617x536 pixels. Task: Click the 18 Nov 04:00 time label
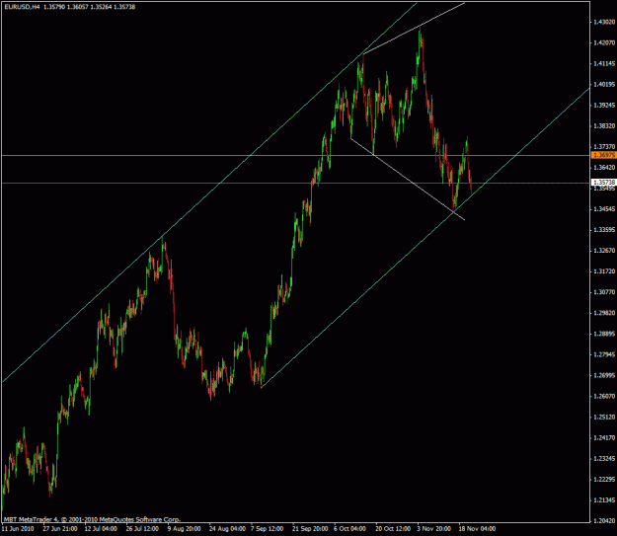[477, 529]
